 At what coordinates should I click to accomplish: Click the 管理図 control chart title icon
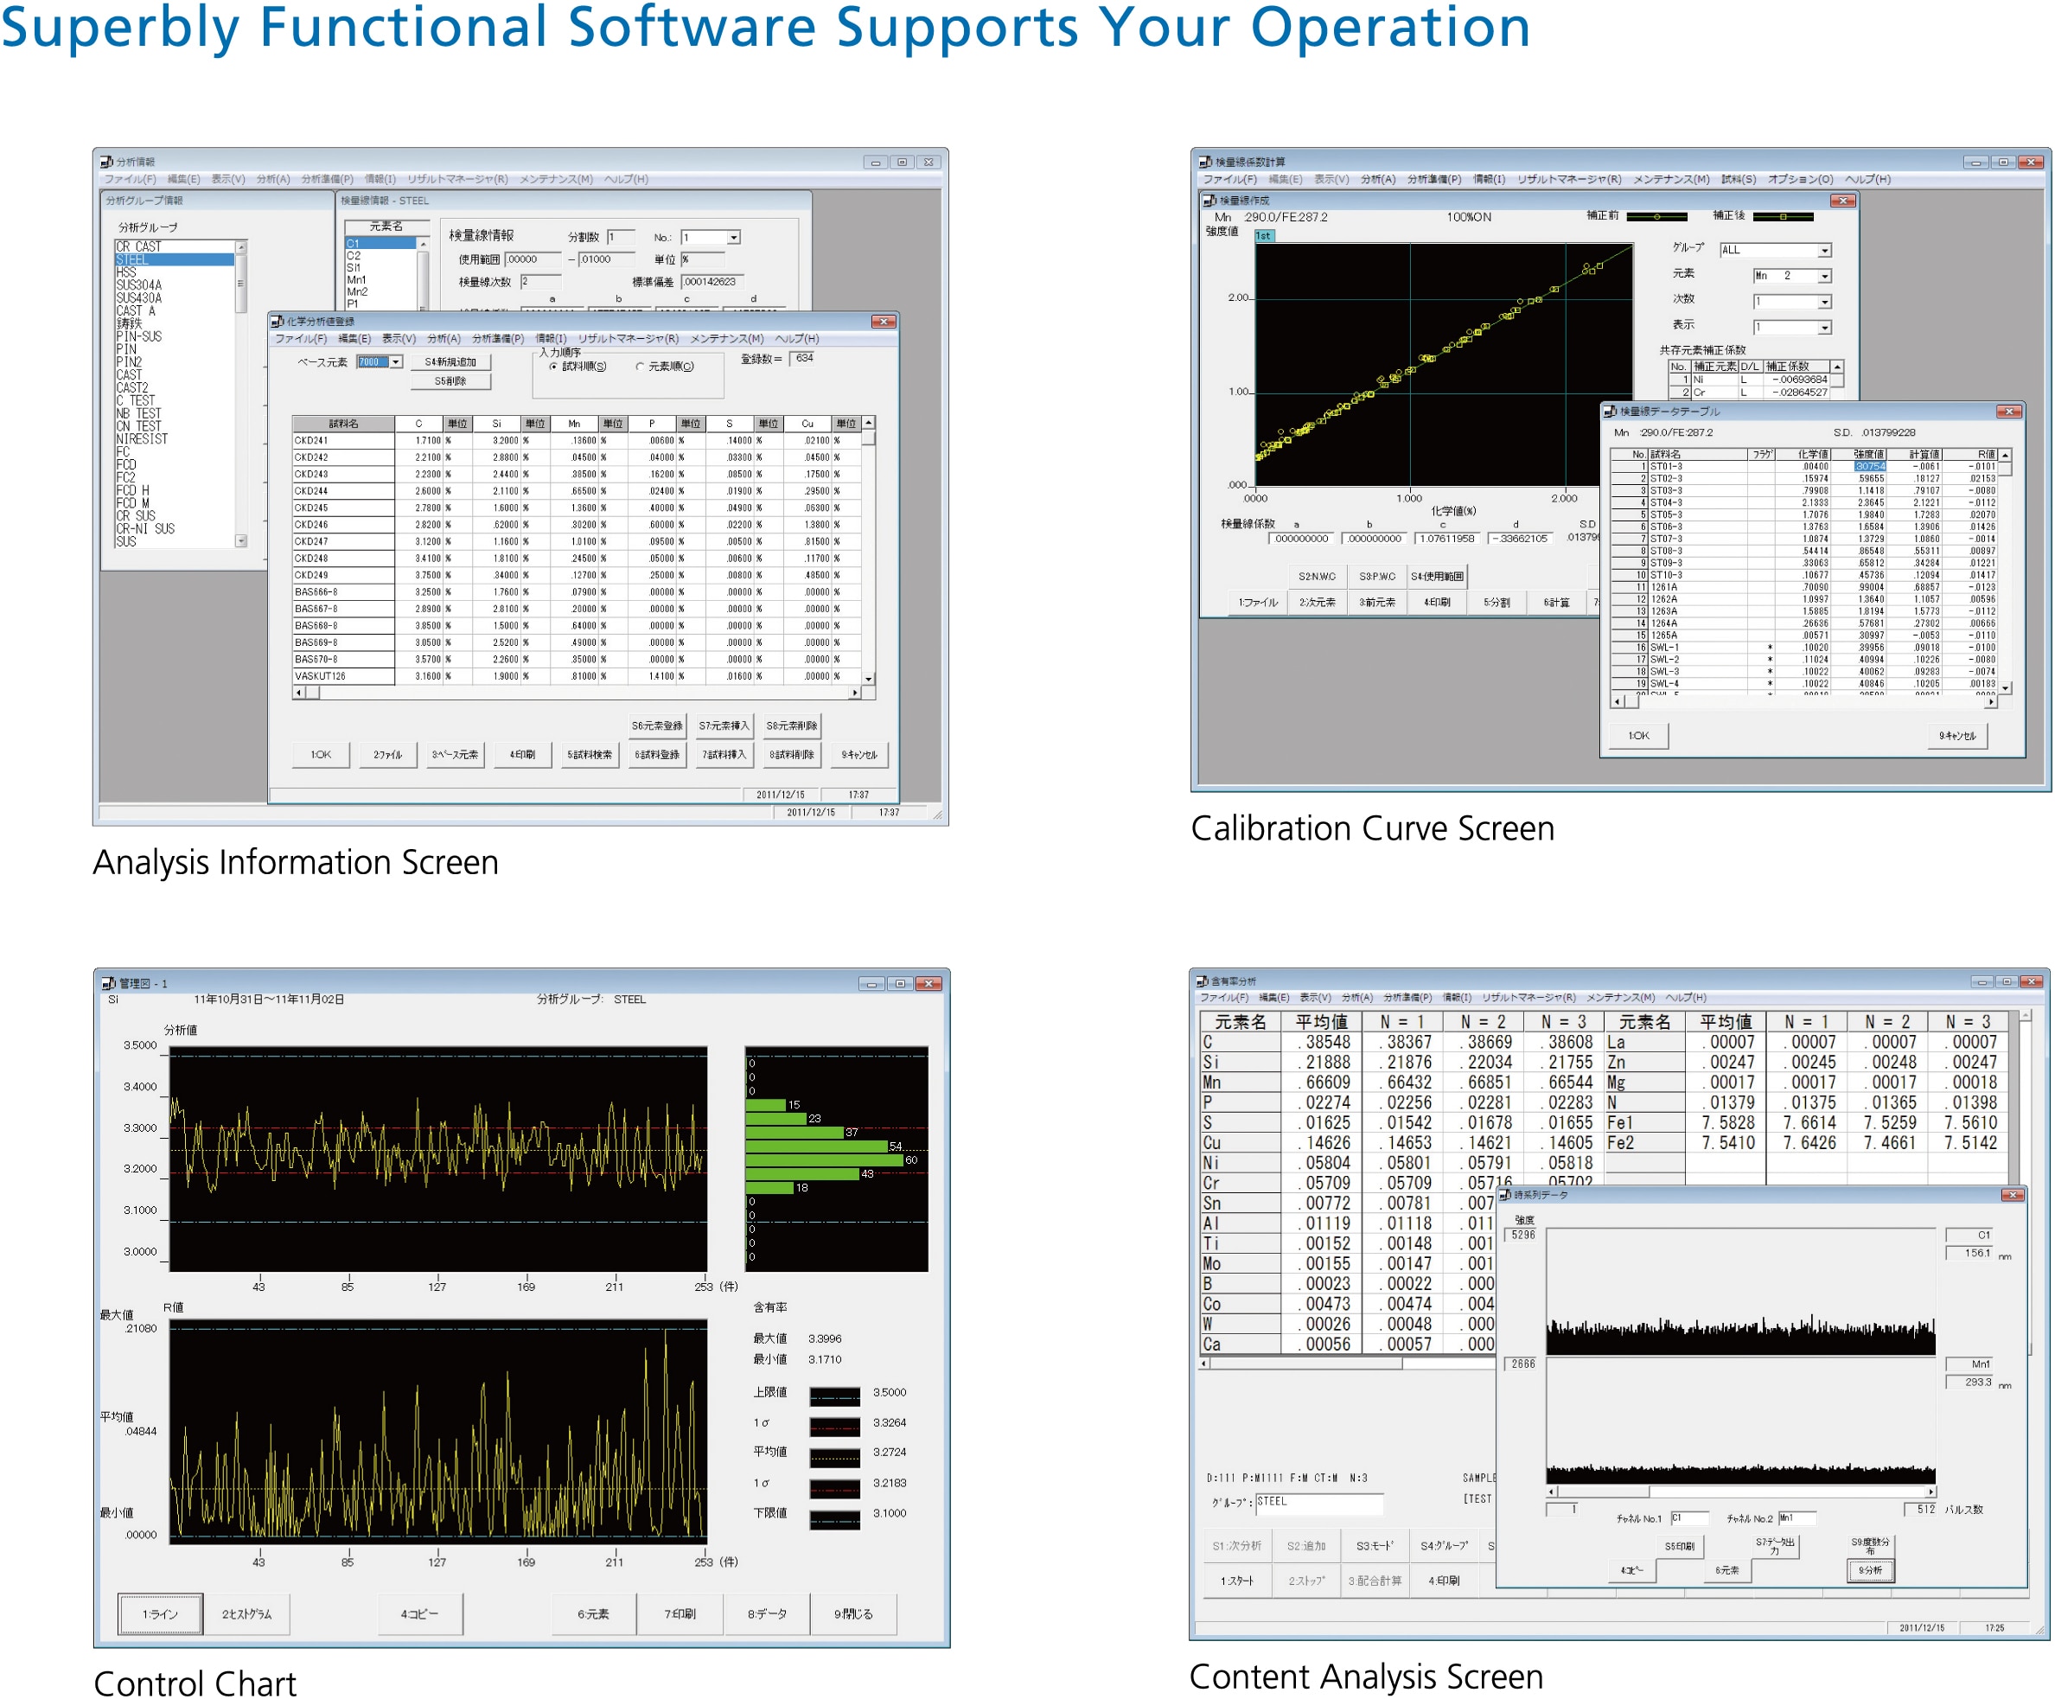(108, 982)
